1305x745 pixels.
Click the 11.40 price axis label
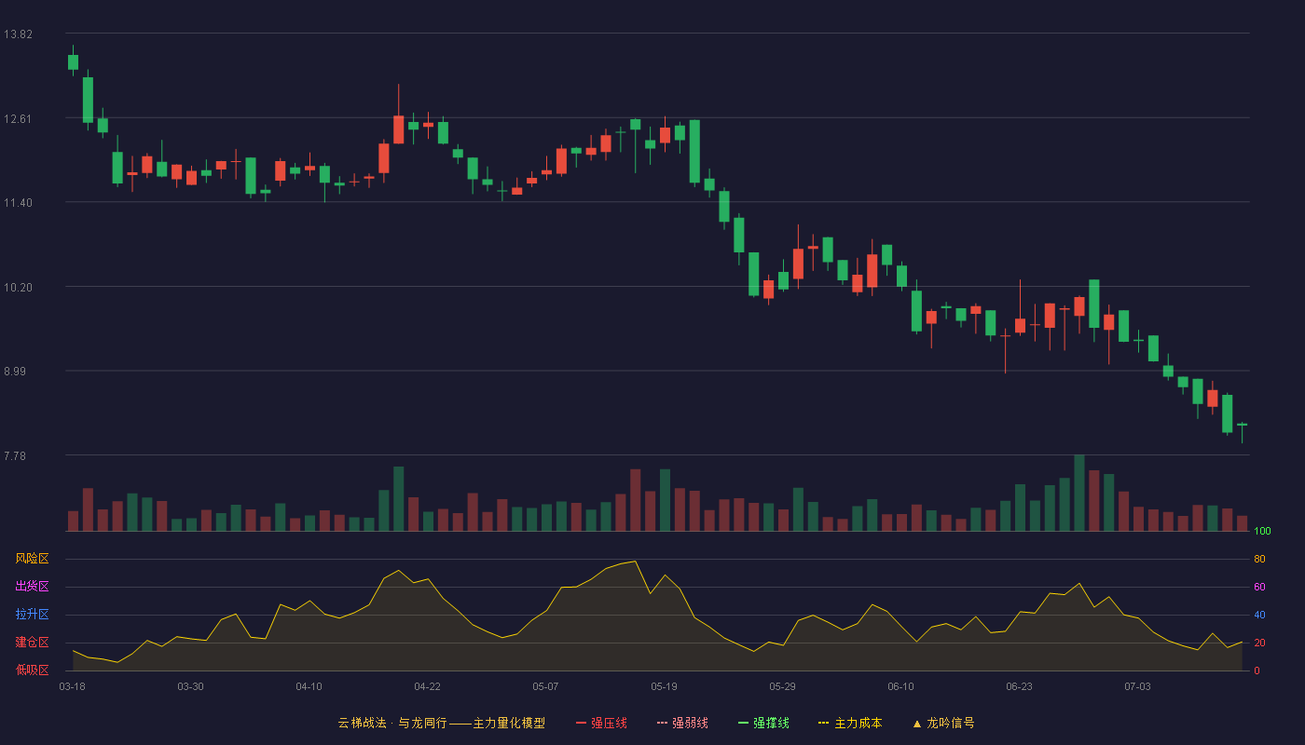tap(18, 203)
